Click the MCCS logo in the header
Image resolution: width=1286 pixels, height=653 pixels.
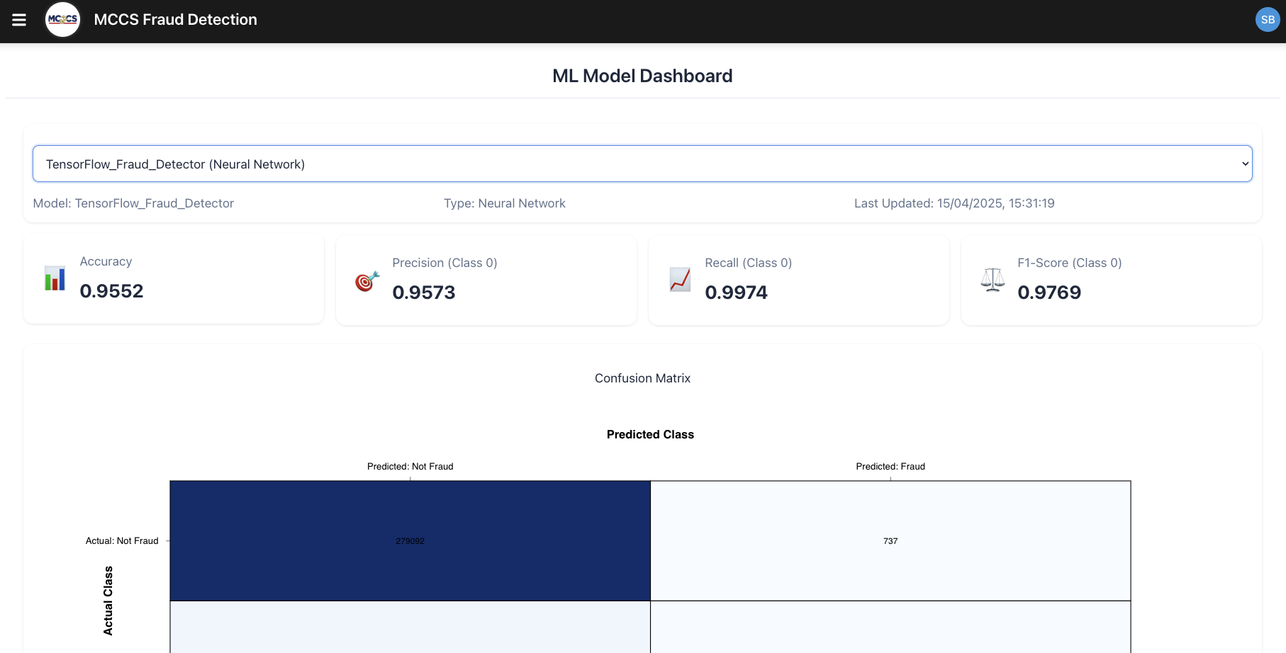click(x=62, y=19)
